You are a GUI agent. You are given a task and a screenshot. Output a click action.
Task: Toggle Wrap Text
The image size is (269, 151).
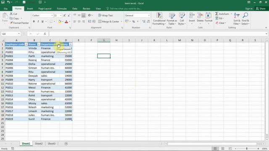(105, 16)
